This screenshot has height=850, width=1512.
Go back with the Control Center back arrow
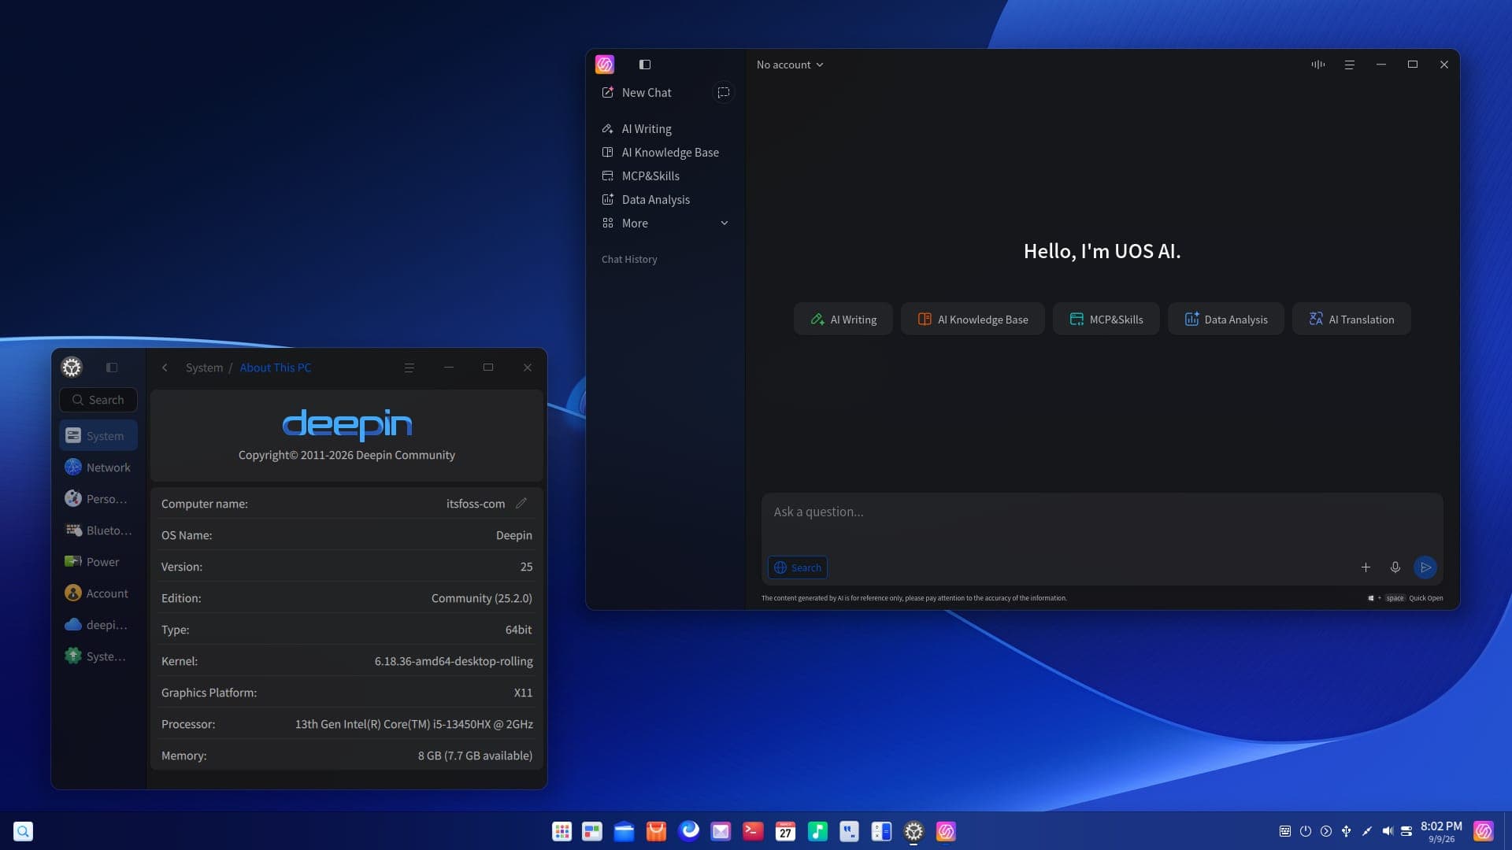pyautogui.click(x=165, y=368)
